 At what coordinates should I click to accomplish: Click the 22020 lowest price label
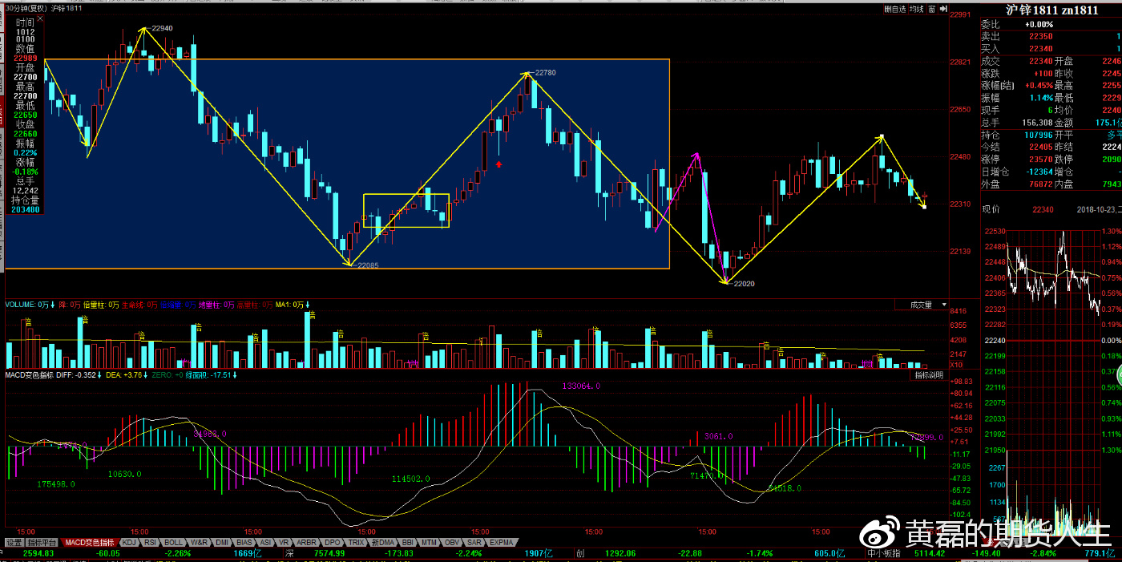coord(743,283)
